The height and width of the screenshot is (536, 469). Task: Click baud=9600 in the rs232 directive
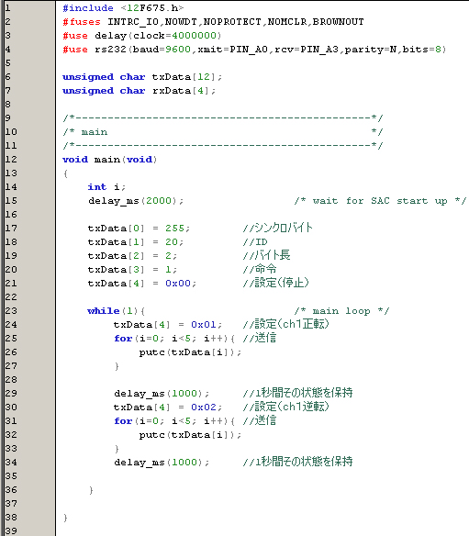point(162,50)
